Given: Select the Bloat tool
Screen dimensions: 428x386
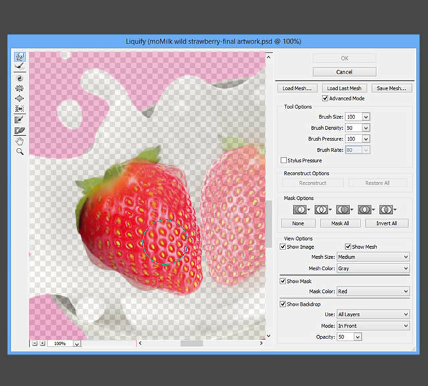Looking at the screenshot, I should tap(19, 98).
